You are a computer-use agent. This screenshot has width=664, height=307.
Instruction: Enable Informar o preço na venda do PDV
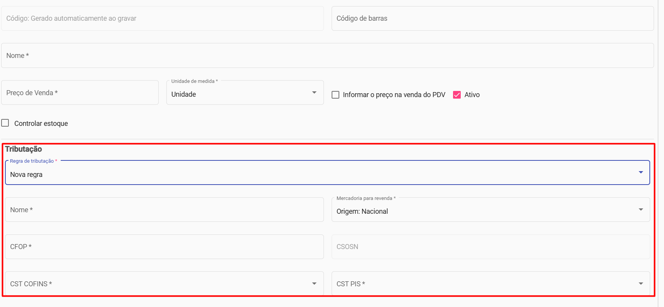(x=335, y=95)
